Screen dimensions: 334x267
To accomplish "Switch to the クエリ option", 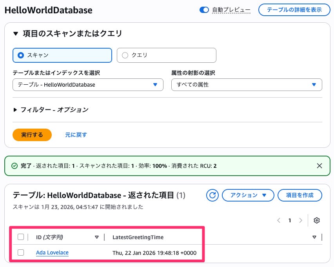I will tap(125, 55).
